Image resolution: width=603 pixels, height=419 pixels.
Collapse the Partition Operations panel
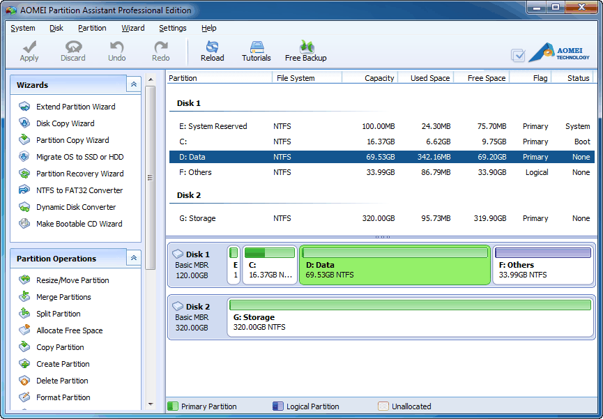pos(133,258)
